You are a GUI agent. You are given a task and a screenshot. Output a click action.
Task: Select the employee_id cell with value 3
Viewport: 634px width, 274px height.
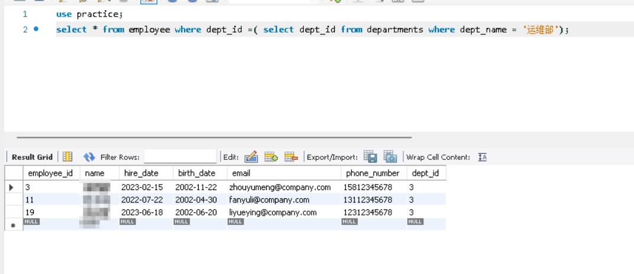pyautogui.click(x=51, y=188)
